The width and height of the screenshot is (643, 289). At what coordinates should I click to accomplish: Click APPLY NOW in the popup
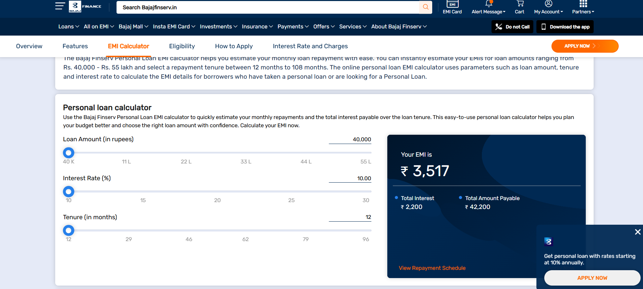(592, 278)
